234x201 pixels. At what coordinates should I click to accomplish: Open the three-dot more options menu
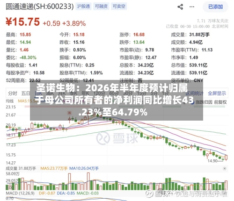(192, 7)
